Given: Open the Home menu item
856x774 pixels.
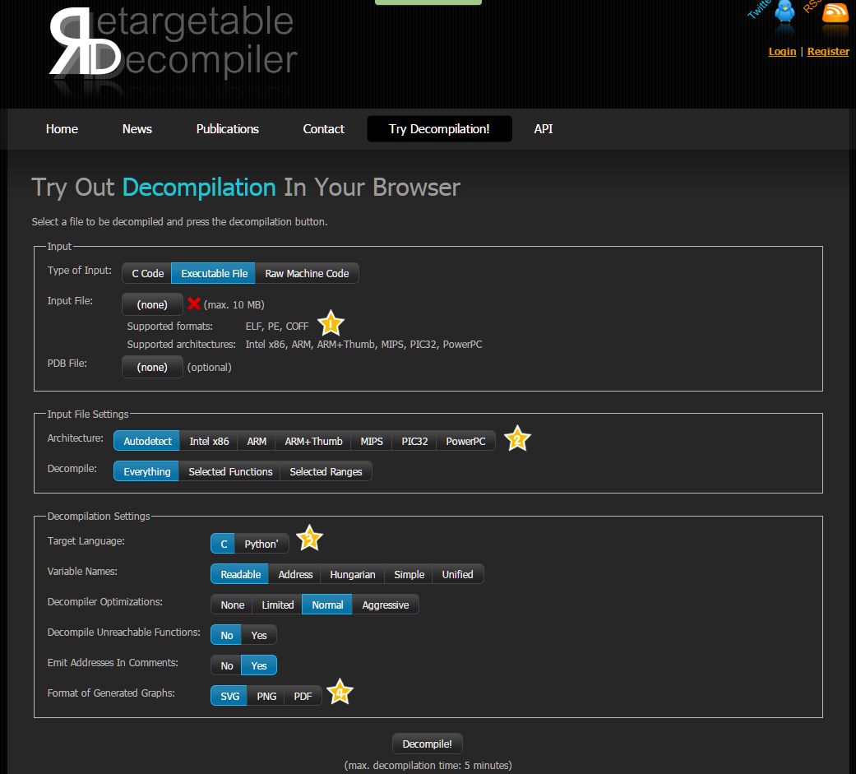Looking at the screenshot, I should pyautogui.click(x=62, y=129).
